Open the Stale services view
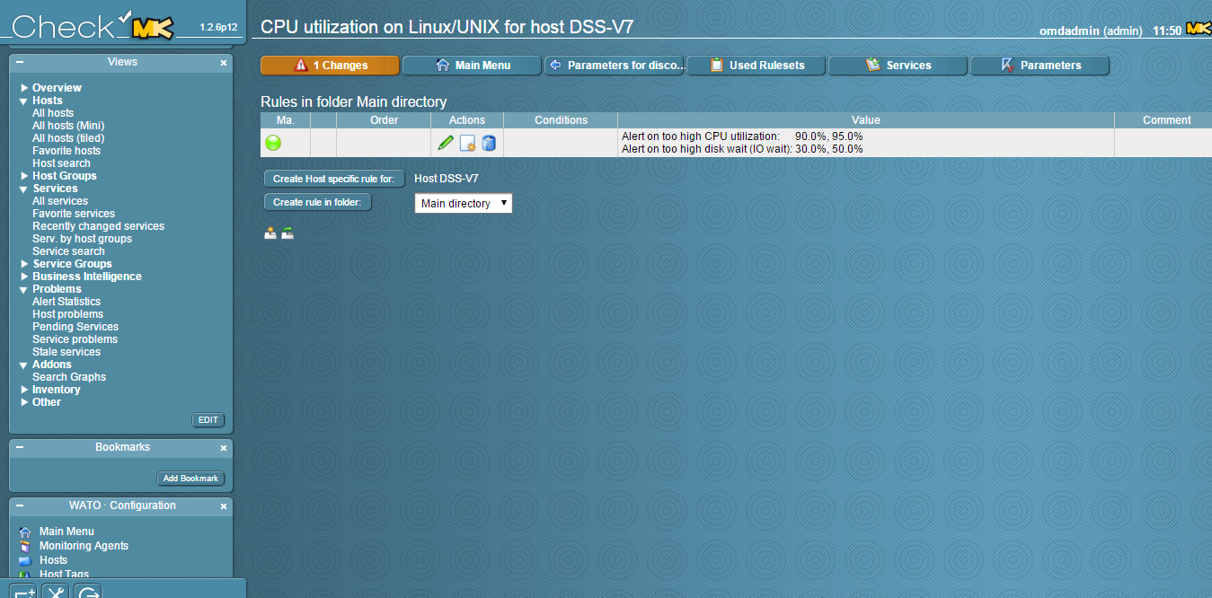The image size is (1212, 598). coord(66,352)
